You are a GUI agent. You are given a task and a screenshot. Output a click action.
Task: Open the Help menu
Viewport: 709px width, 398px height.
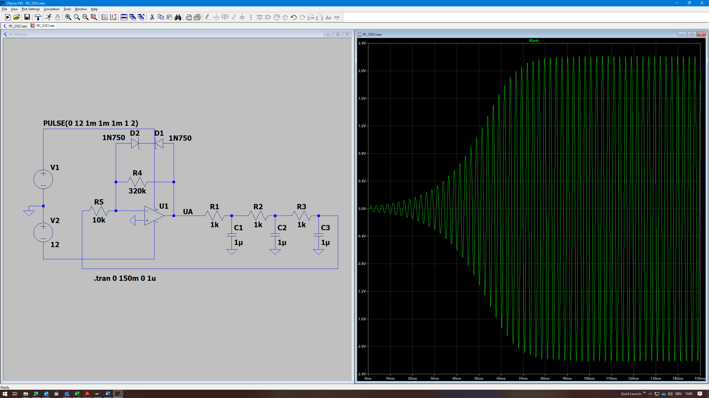[x=94, y=9]
